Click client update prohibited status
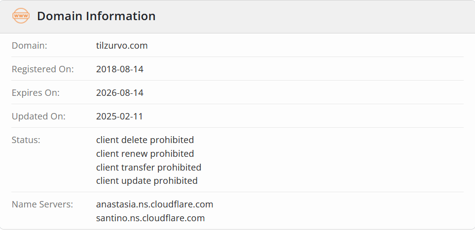475x233 pixels. [146, 181]
